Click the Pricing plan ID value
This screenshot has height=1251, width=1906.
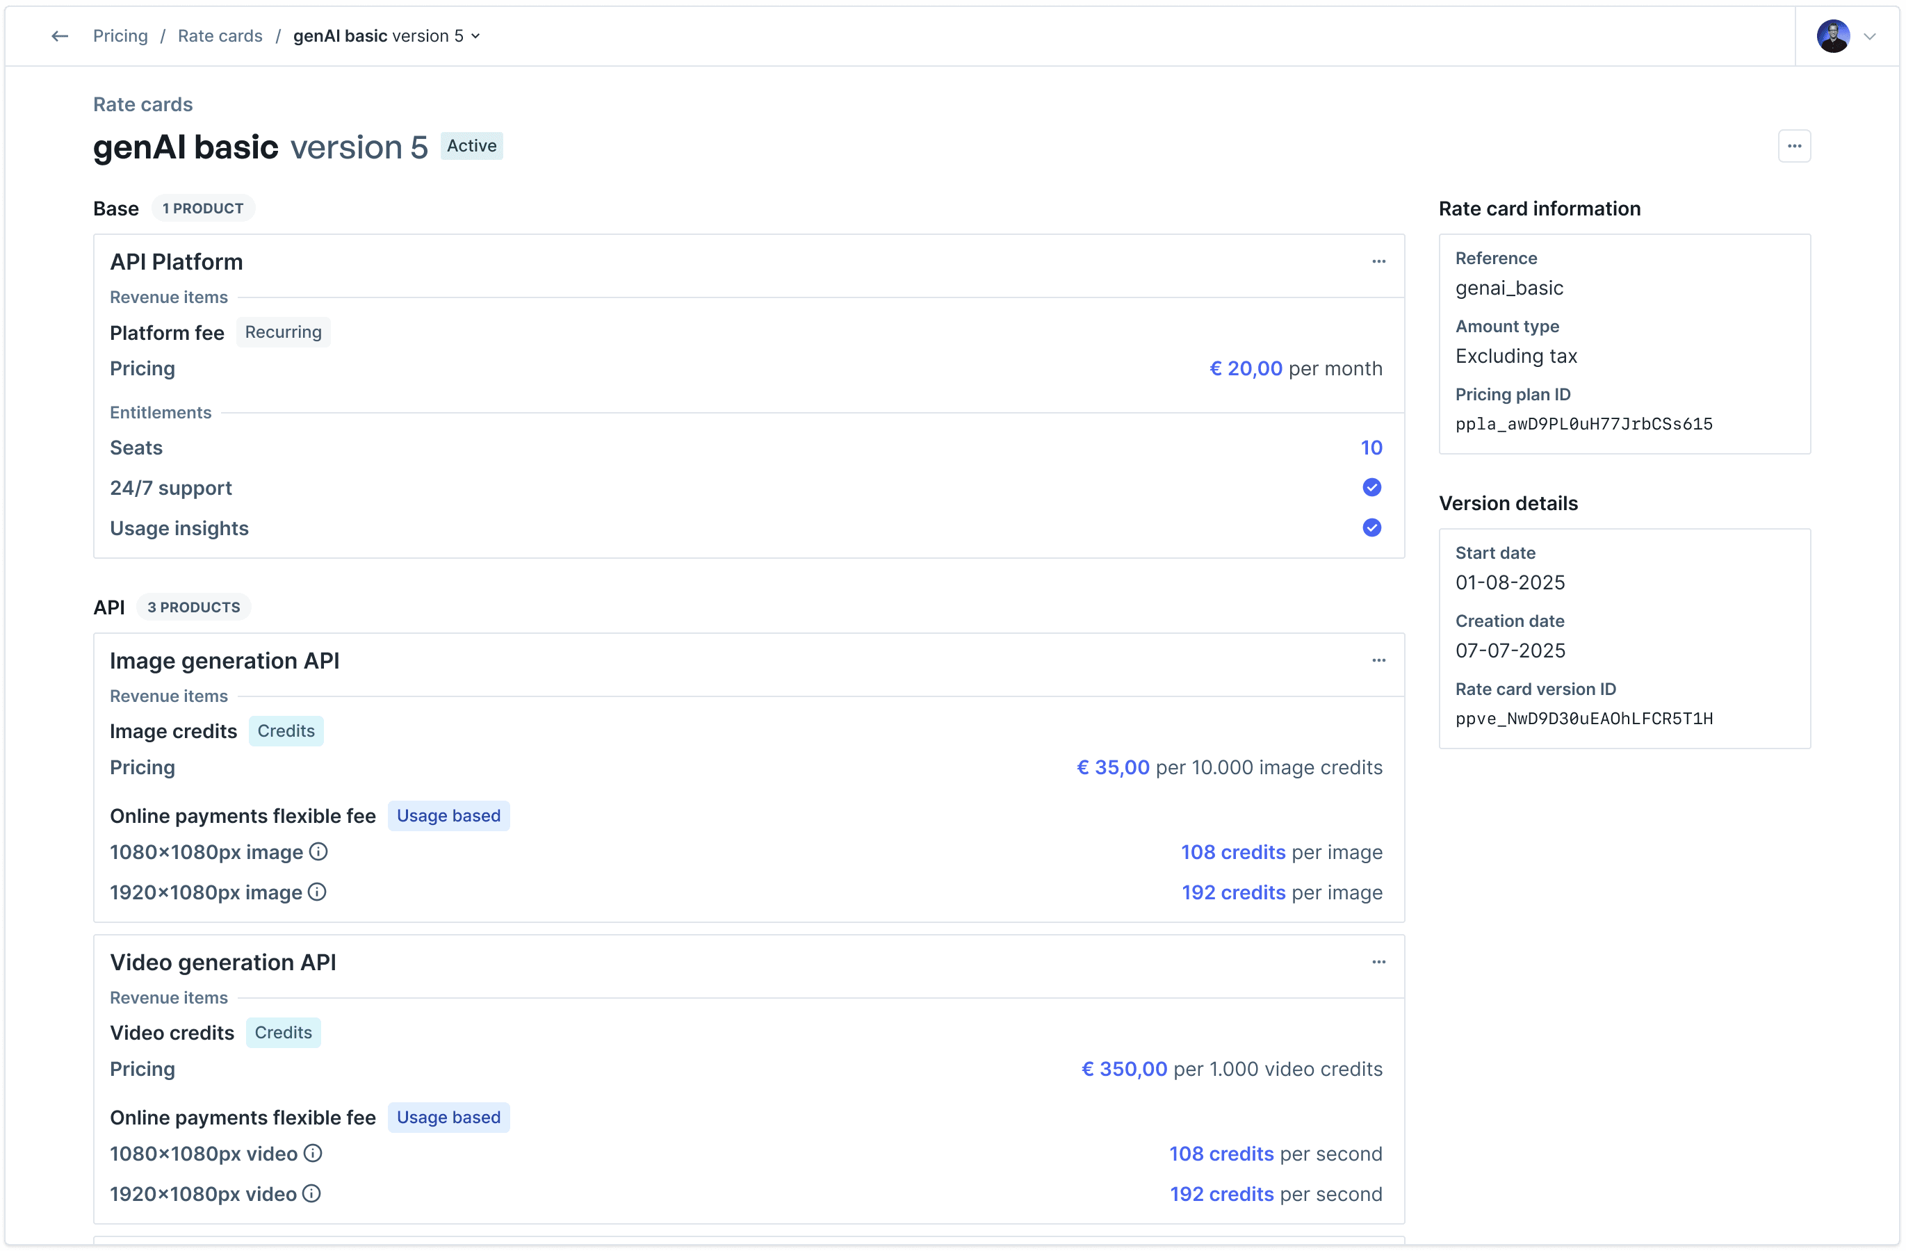[x=1583, y=425]
